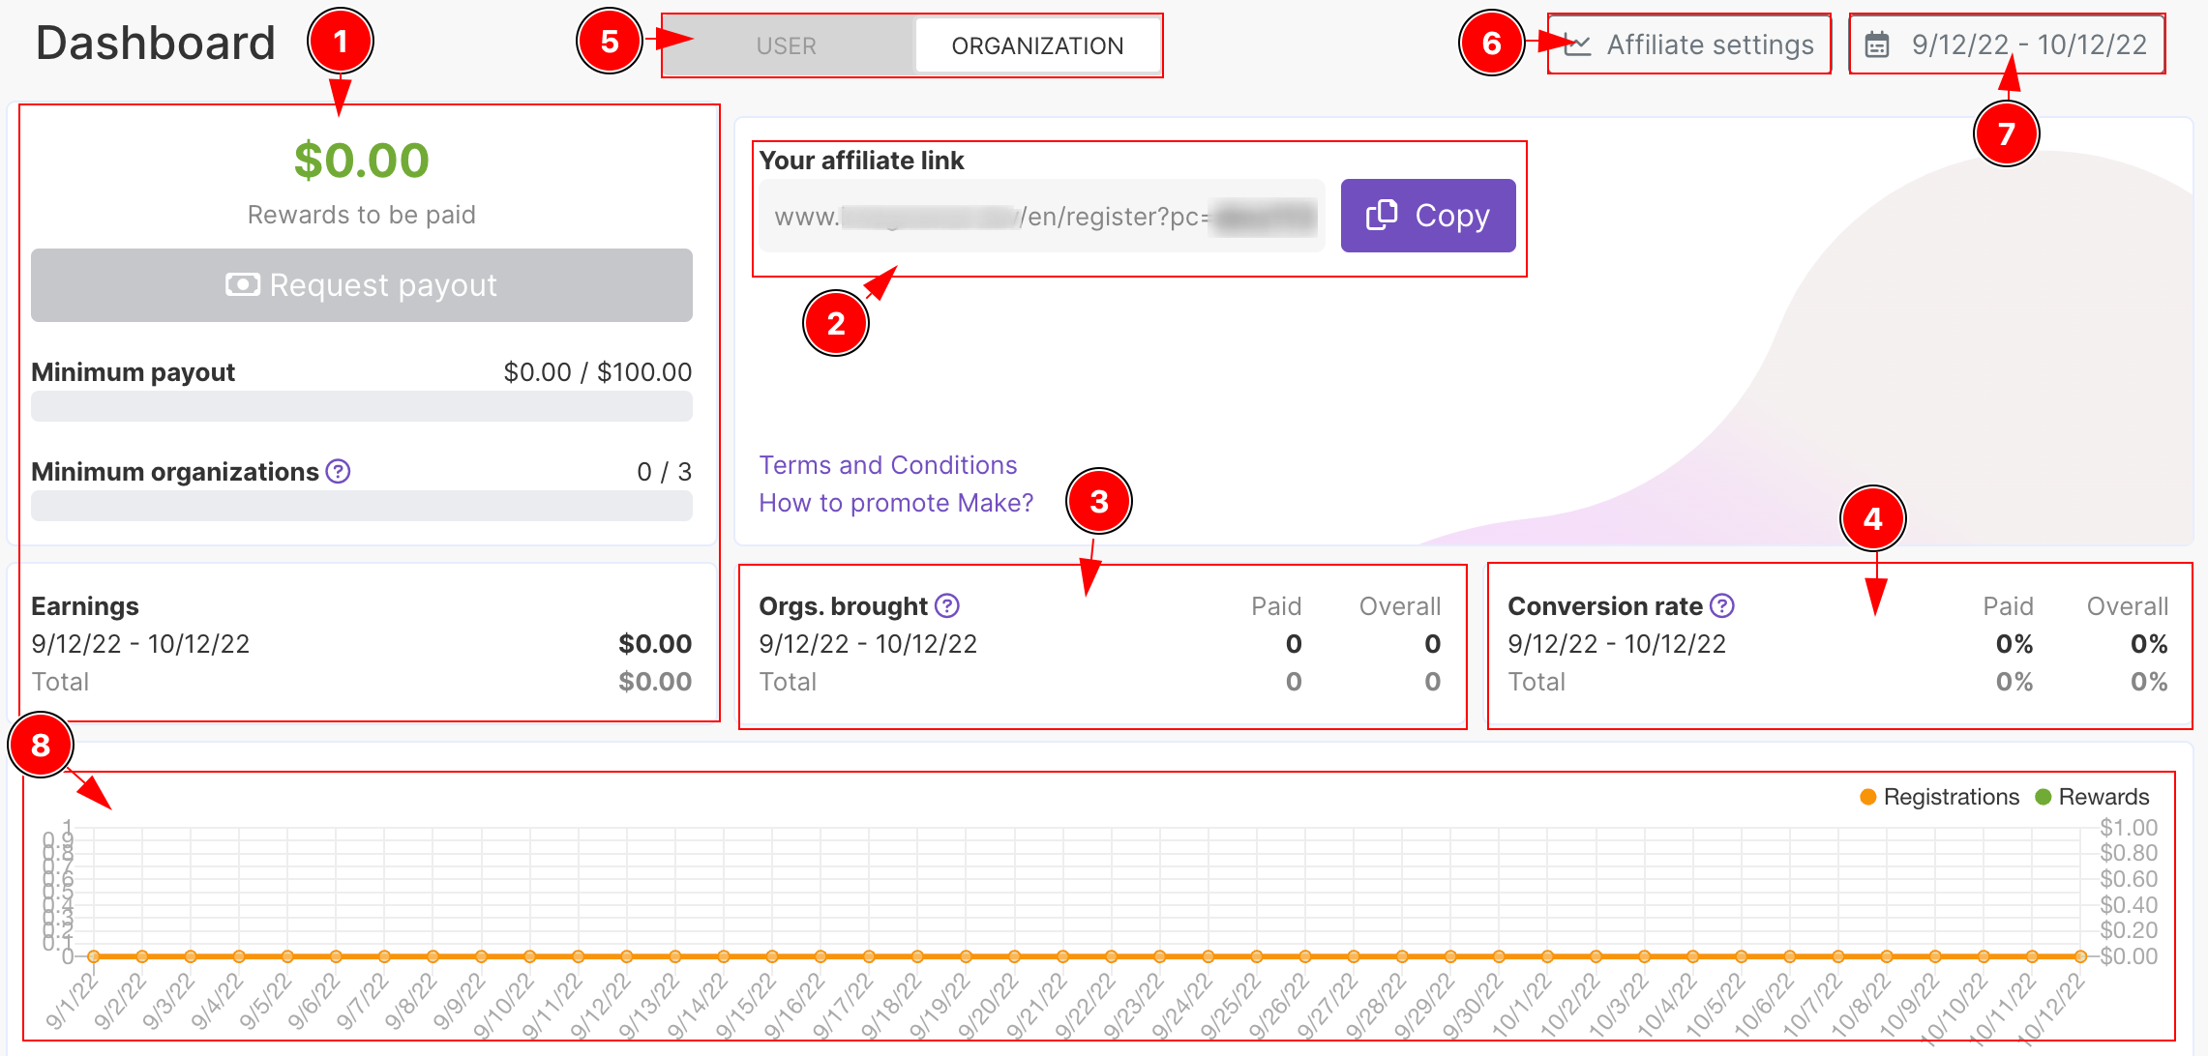The image size is (2208, 1056).
Task: Open the date range picker 9/12/22 - 10/12/22
Action: click(2007, 44)
